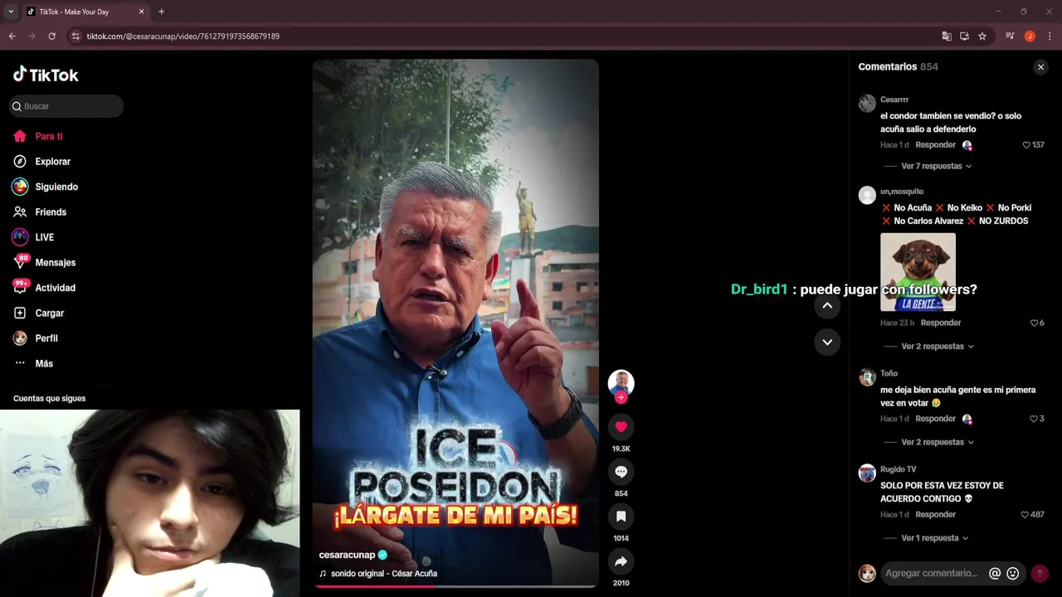Click the Buscar search field
Screen dimensions: 1062x597
(x=66, y=106)
